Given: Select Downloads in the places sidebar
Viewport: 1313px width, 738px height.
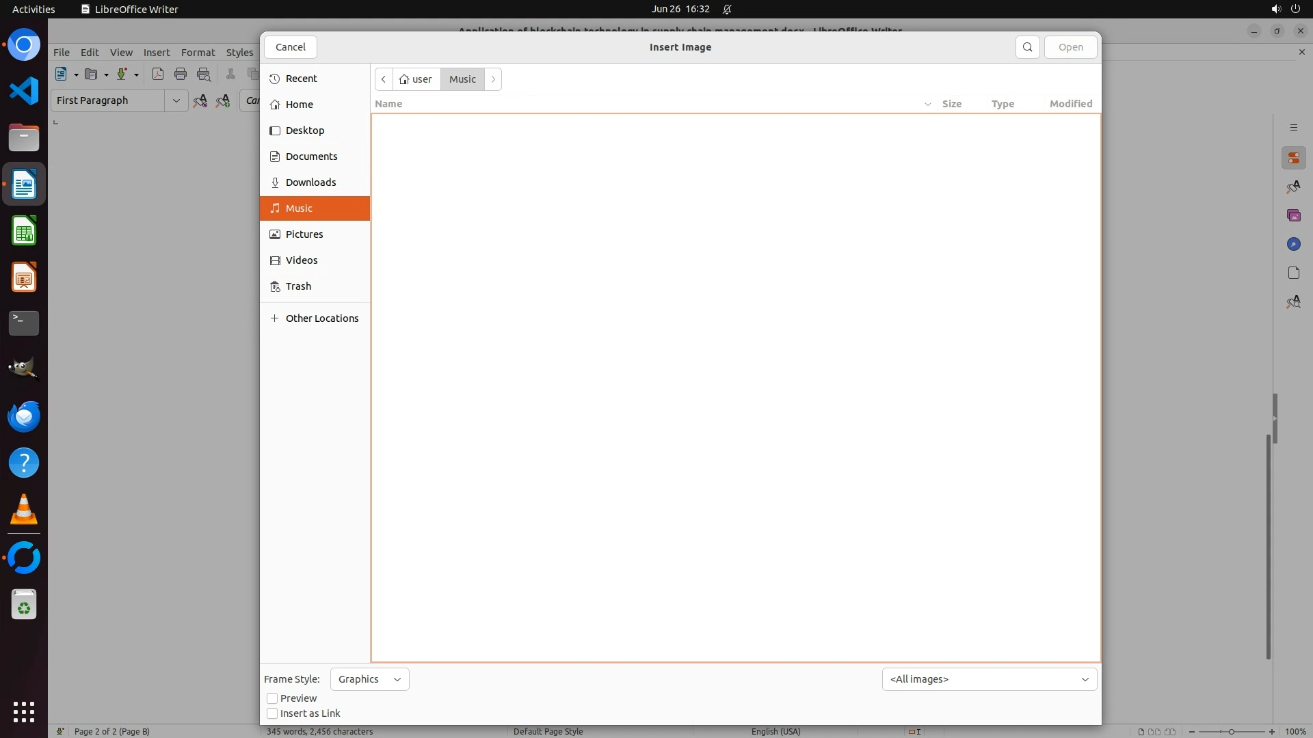Looking at the screenshot, I should [x=310, y=182].
